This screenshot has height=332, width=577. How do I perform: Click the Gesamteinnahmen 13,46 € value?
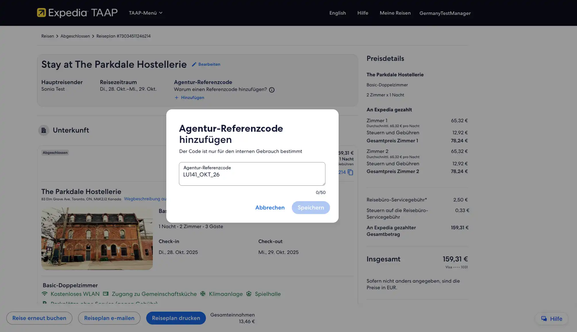(x=247, y=321)
